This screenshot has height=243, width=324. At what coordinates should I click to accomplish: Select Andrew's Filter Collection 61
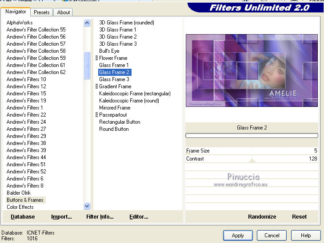tap(36, 65)
